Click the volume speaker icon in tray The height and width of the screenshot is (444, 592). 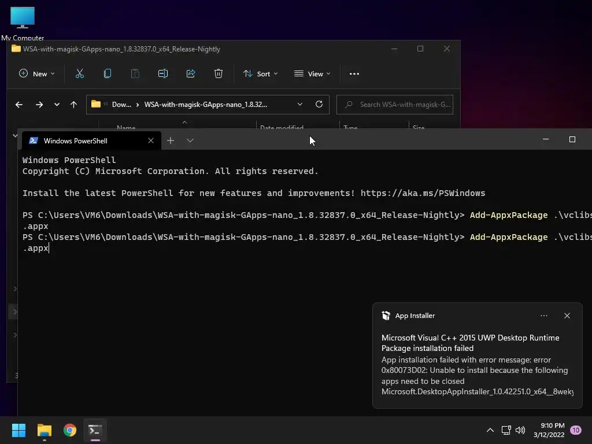(520, 430)
